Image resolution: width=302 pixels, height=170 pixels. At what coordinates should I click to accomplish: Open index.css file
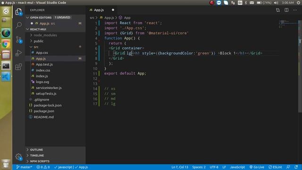[x=43, y=70]
